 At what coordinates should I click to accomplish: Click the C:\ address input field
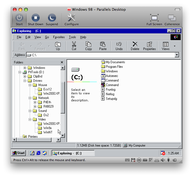101,55
